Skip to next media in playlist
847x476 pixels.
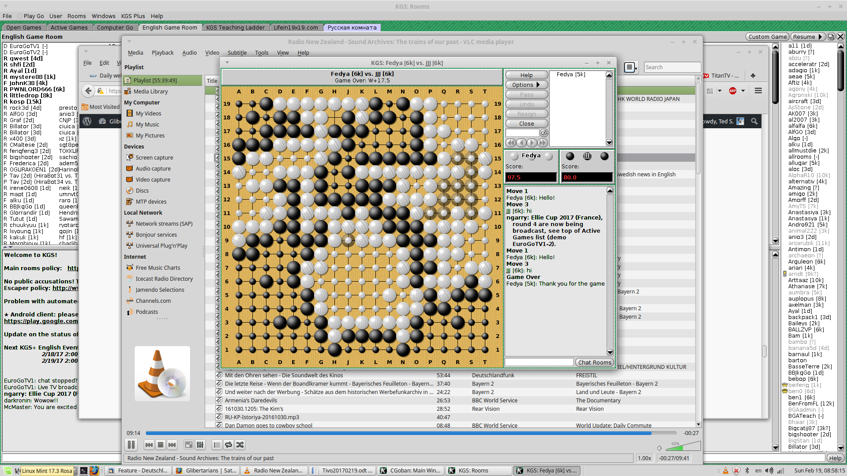172,445
